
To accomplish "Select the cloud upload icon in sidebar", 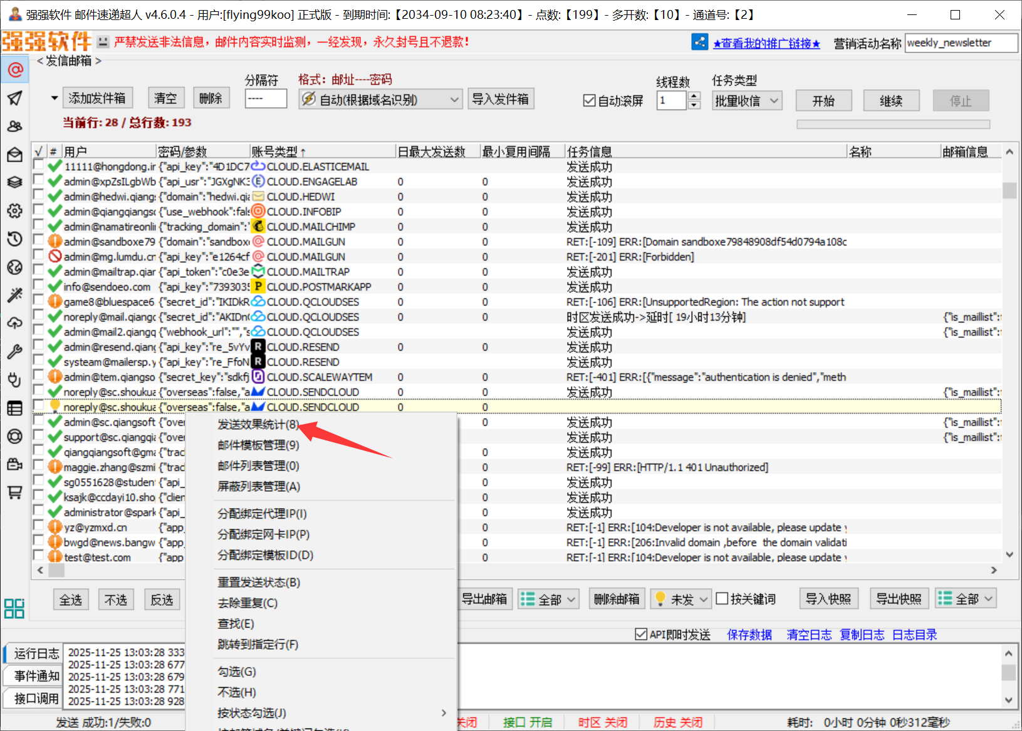I will pos(15,323).
